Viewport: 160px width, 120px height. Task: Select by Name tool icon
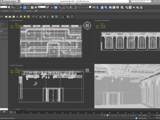13,7
